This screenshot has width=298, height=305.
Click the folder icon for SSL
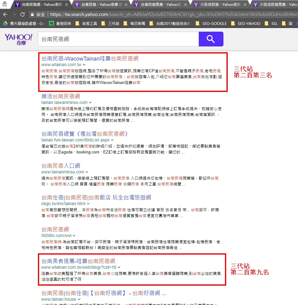coord(266,24)
